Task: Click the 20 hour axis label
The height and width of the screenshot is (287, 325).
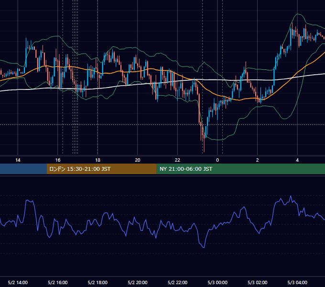Action: coord(138,160)
